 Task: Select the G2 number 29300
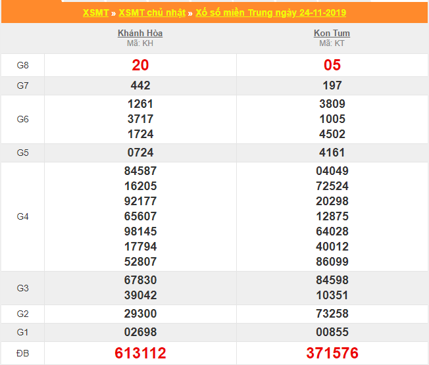[140, 314]
